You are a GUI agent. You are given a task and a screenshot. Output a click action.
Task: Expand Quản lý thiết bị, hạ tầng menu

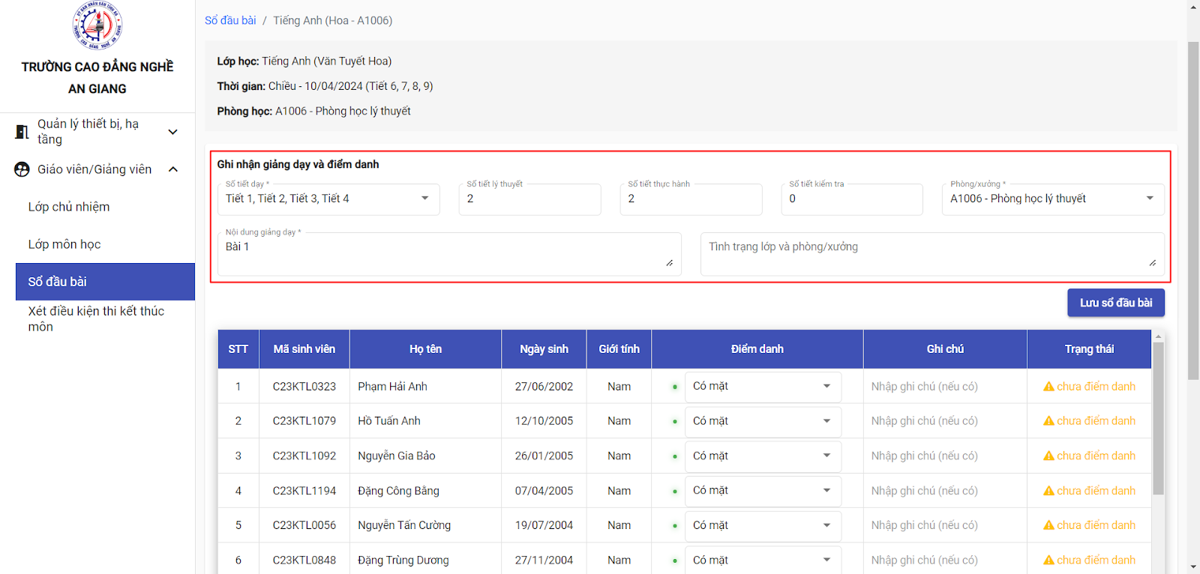172,132
